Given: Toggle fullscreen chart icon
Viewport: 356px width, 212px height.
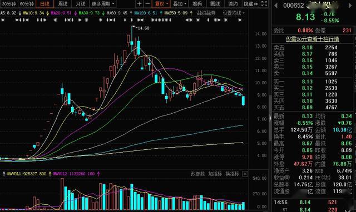Looking at the screenshot, I should coord(264,4).
